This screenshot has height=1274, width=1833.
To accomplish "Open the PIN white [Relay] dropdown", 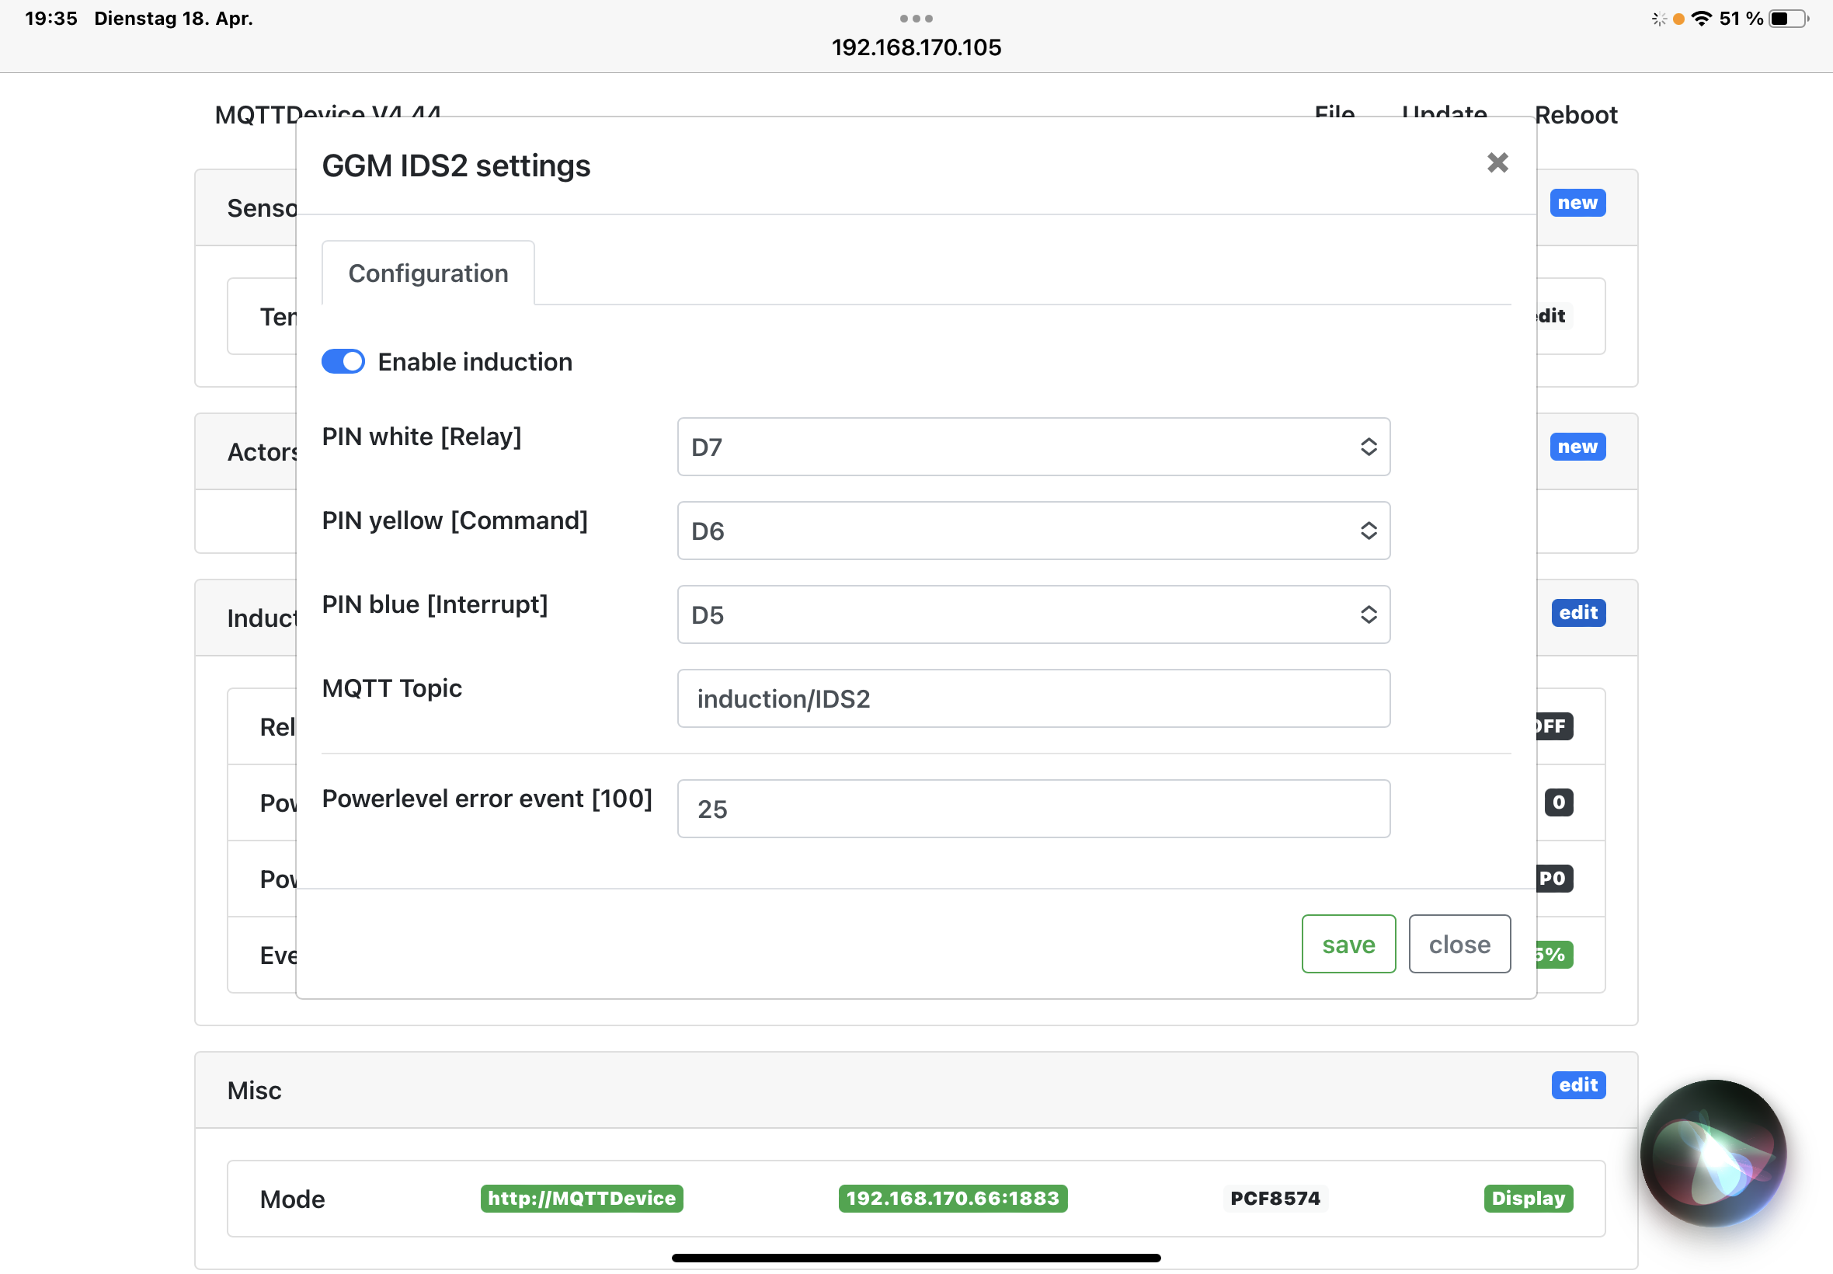I will (1032, 447).
